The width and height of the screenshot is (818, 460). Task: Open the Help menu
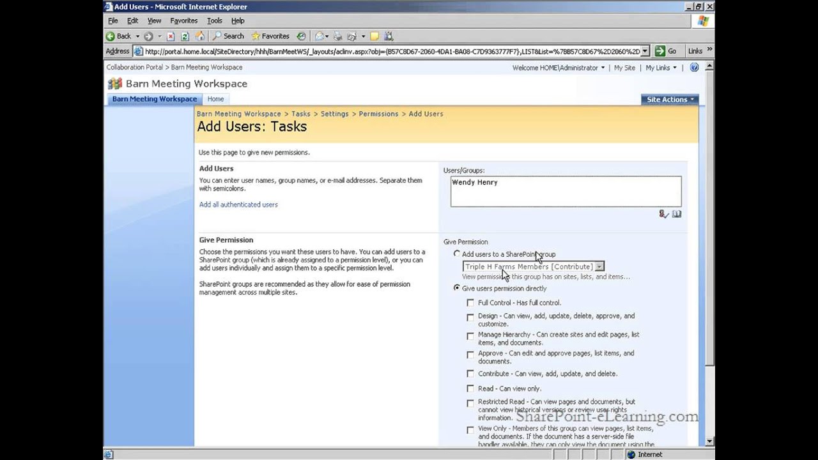238,20
